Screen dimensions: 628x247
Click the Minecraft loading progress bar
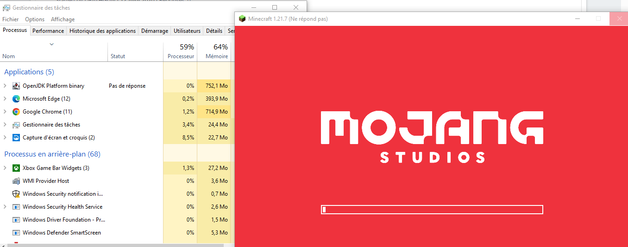432,210
